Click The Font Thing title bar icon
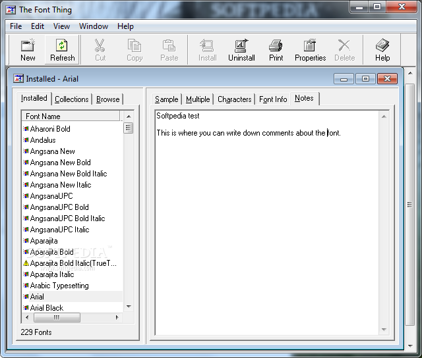This screenshot has height=358, width=422. 11,10
